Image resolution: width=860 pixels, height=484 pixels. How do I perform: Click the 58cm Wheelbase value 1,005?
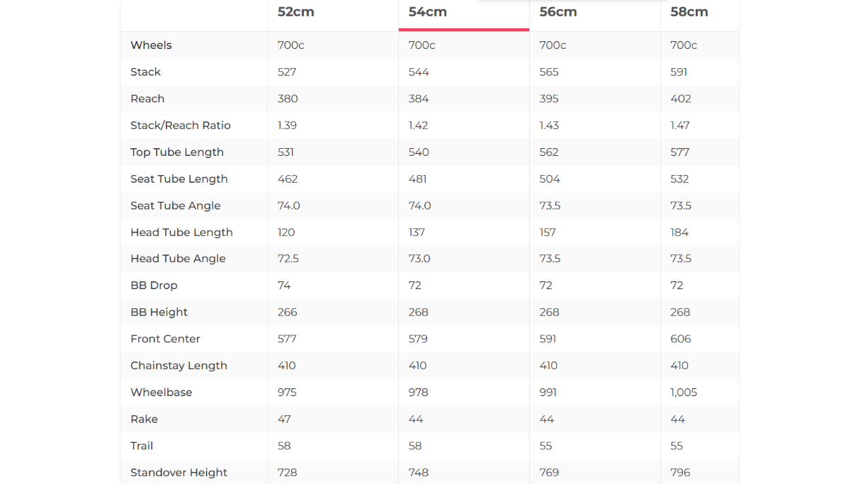tap(684, 393)
